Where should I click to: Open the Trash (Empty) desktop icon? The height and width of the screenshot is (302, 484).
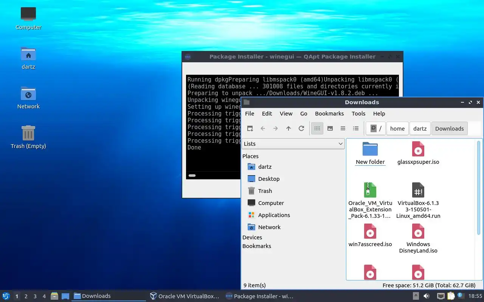[28, 137]
